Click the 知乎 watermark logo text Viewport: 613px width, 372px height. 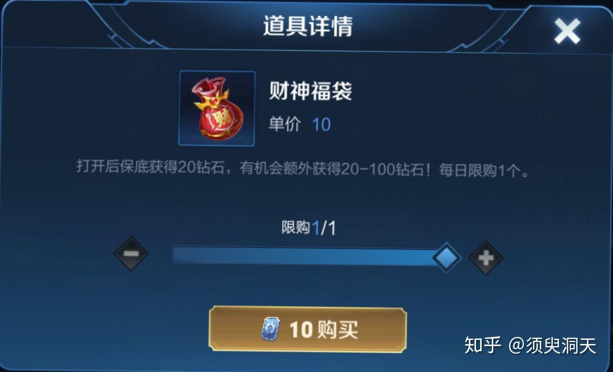click(483, 346)
